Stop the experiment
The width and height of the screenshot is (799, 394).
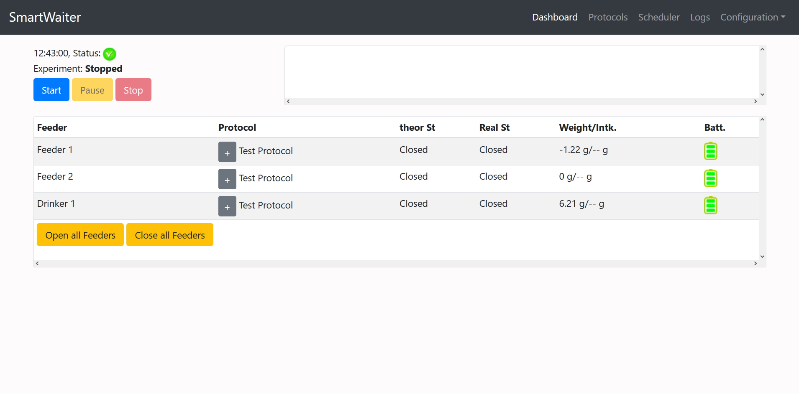[x=133, y=90]
